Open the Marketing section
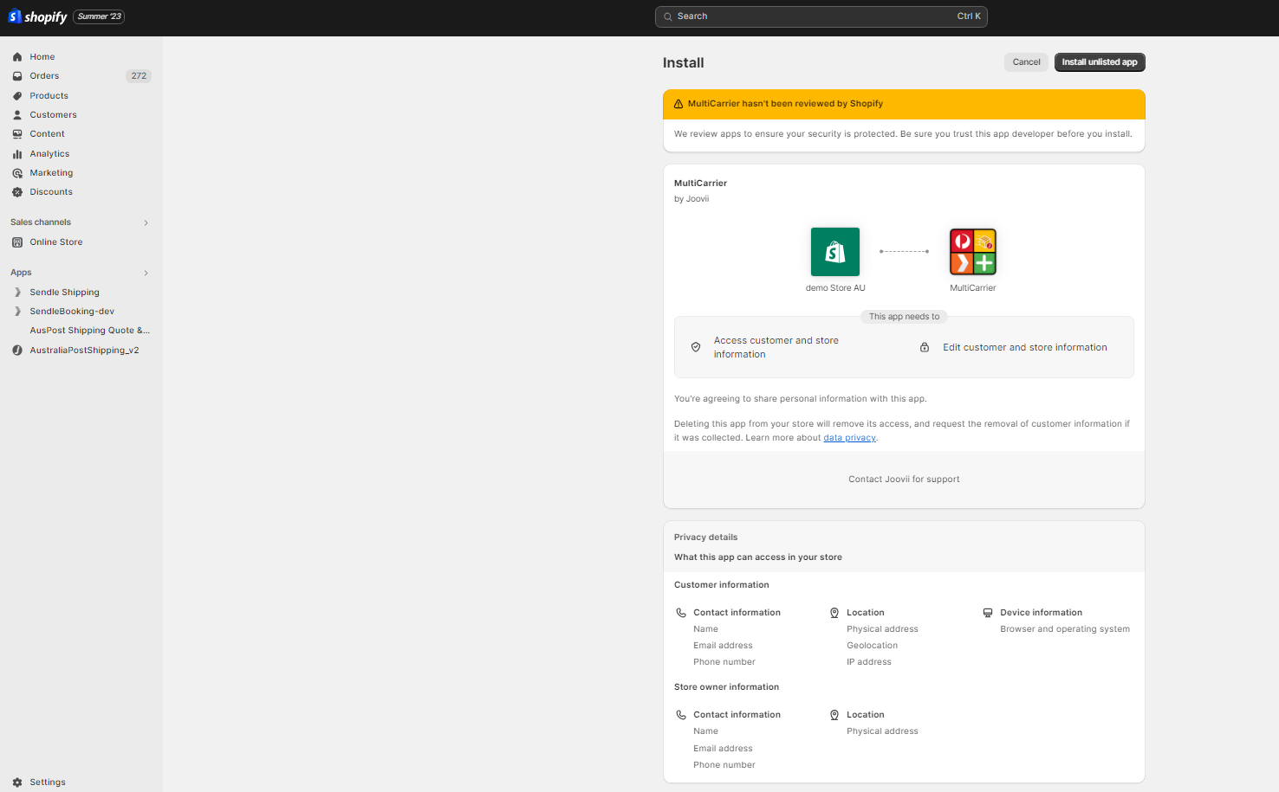The height and width of the screenshot is (792, 1279). click(52, 172)
